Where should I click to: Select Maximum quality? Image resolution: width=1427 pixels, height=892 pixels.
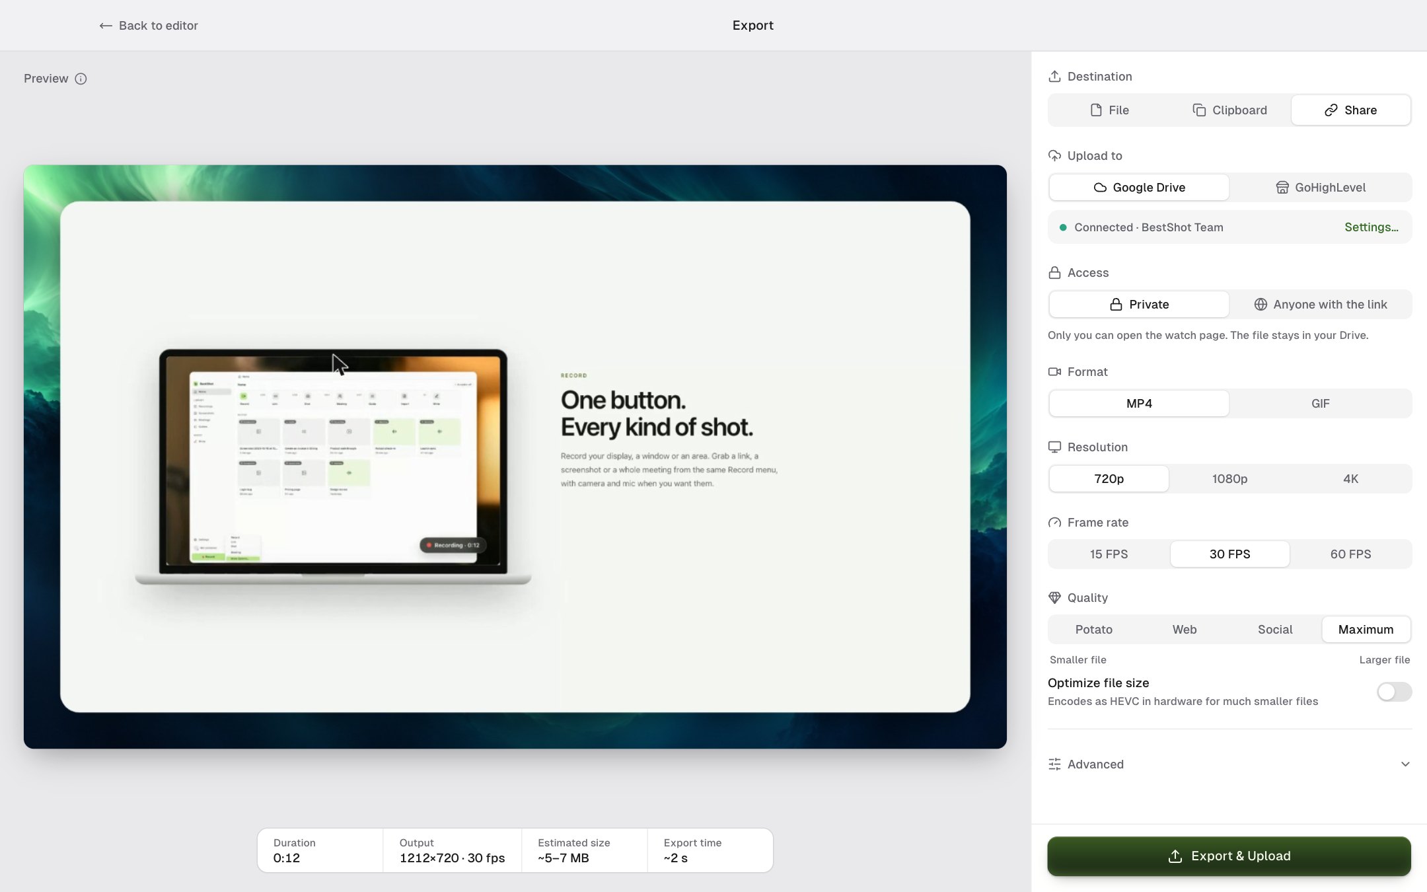point(1366,630)
